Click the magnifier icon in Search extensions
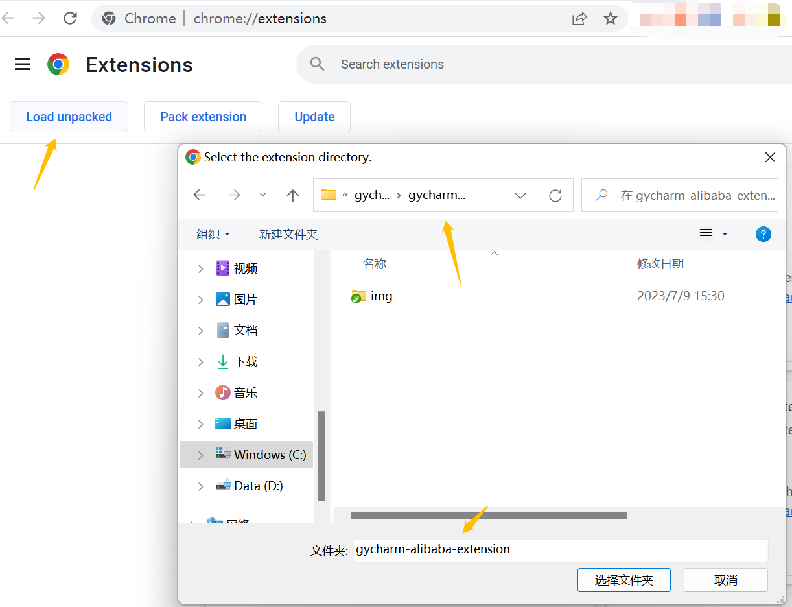The height and width of the screenshot is (607, 792). [317, 64]
